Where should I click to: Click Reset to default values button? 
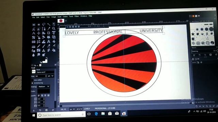[x=53, y=110]
